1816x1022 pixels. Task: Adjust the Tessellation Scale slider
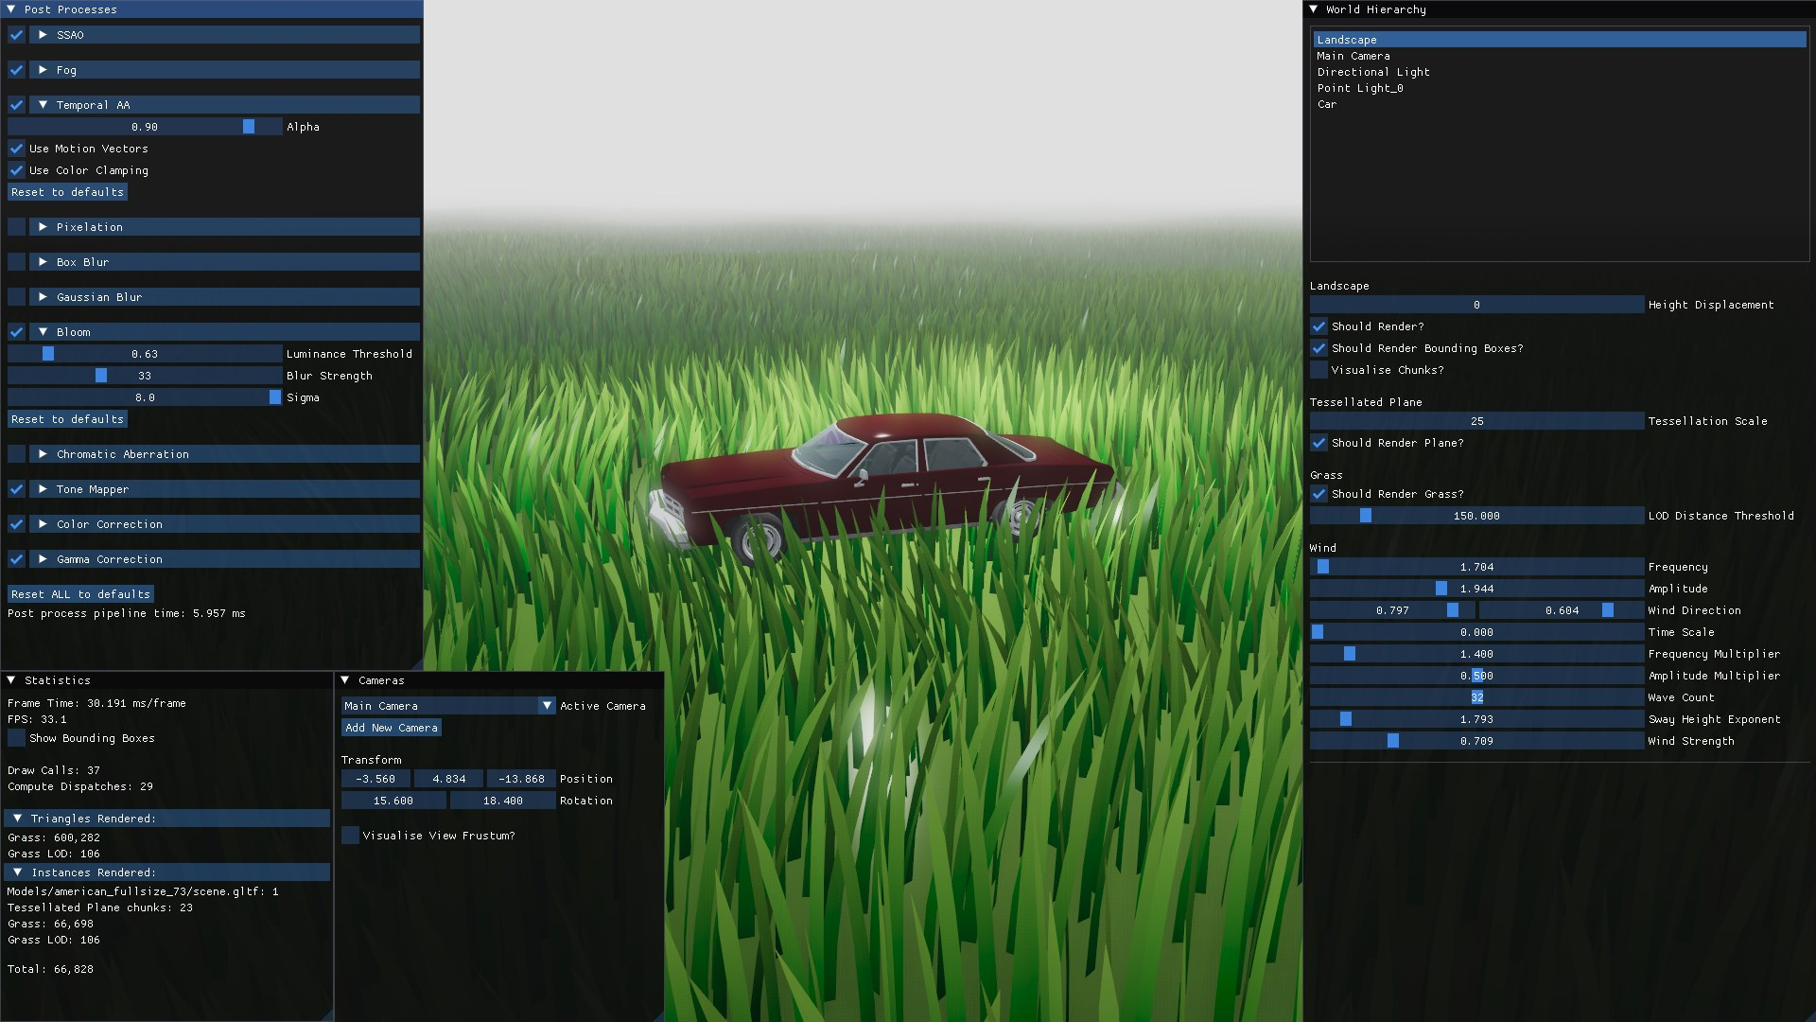tap(1475, 421)
